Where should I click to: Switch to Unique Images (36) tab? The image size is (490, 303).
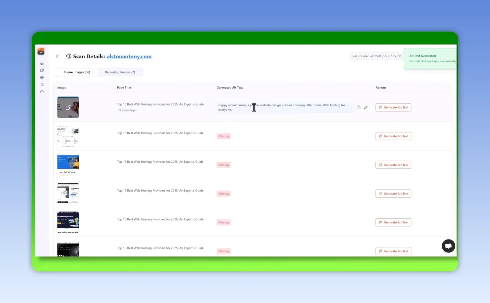click(x=76, y=72)
